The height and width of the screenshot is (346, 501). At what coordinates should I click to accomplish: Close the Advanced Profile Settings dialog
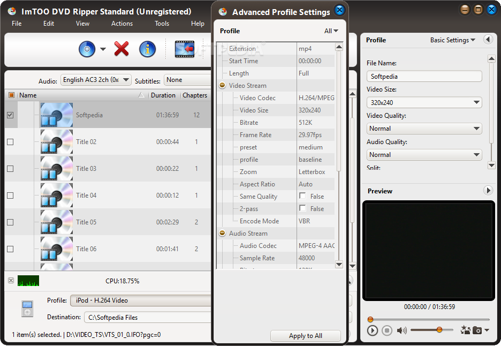[340, 10]
